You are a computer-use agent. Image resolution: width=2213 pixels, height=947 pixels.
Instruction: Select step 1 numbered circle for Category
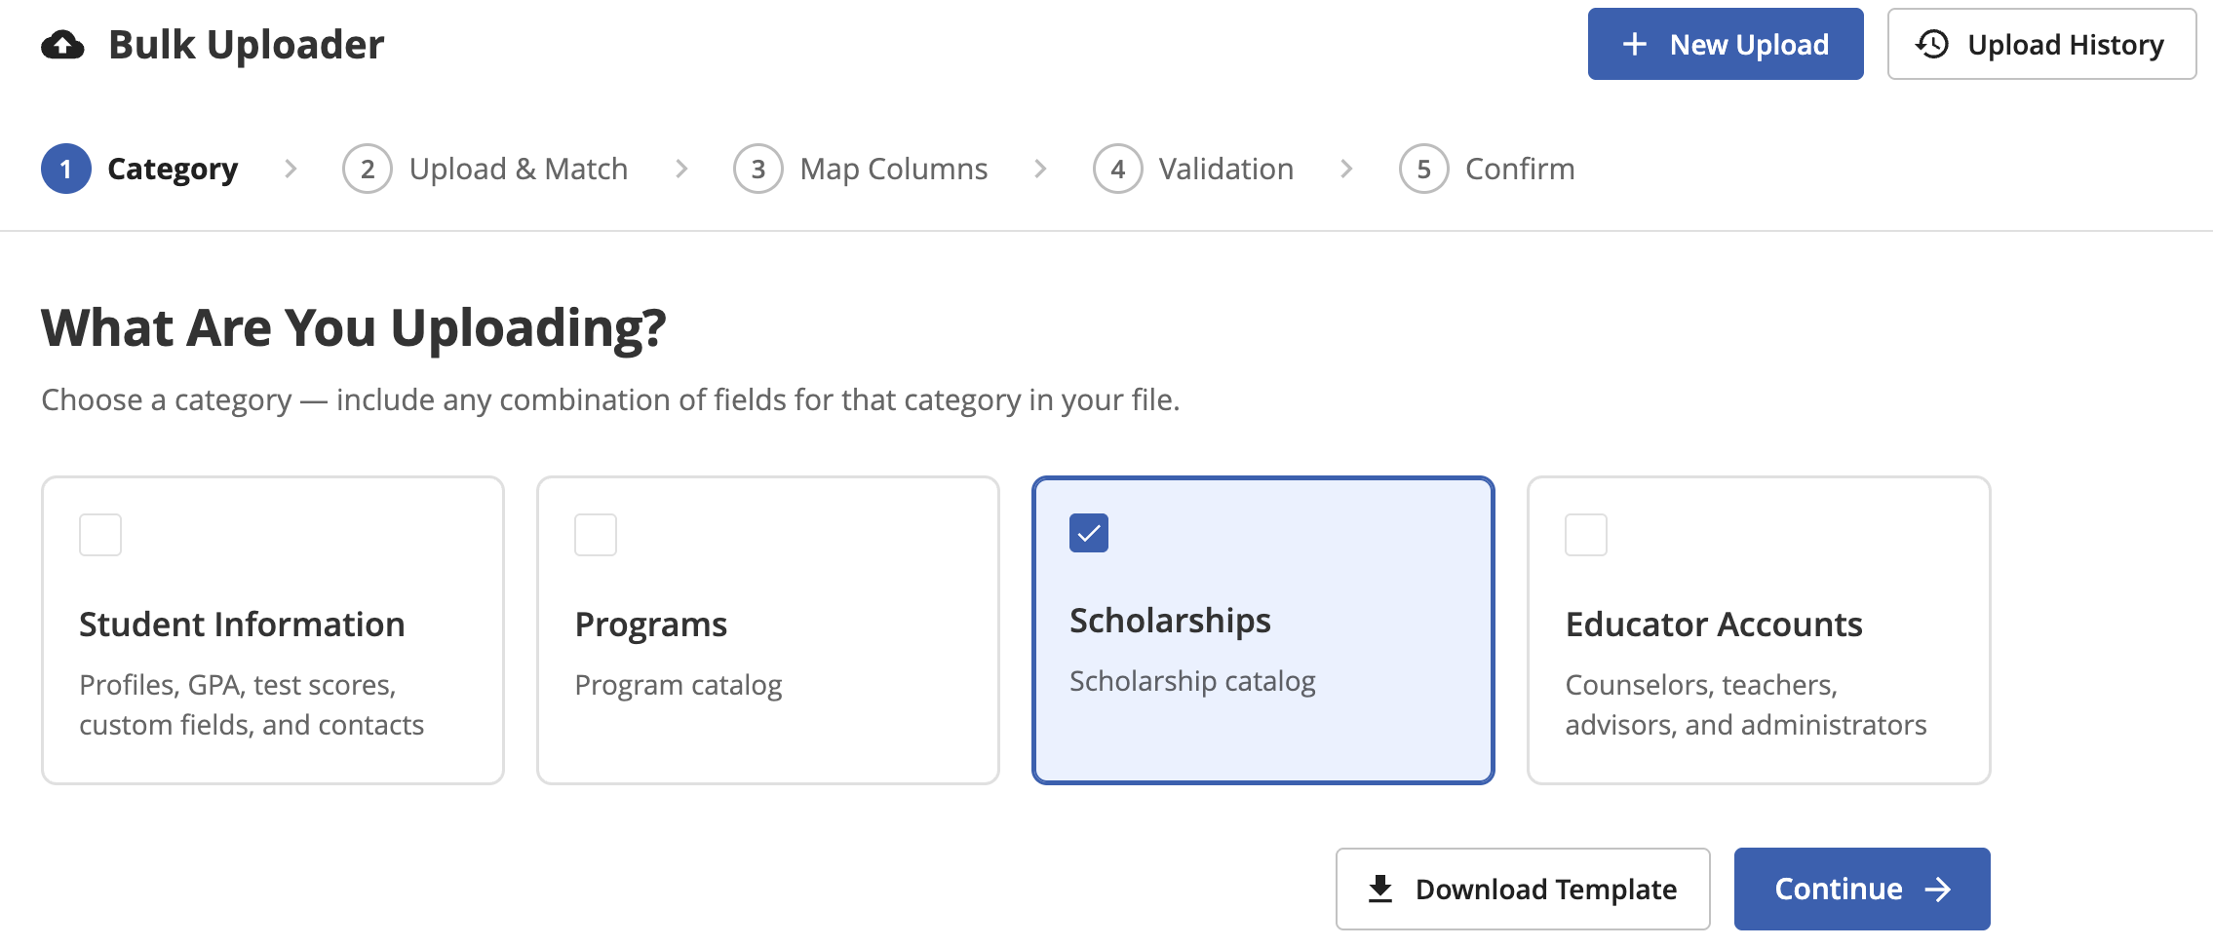pos(66,169)
